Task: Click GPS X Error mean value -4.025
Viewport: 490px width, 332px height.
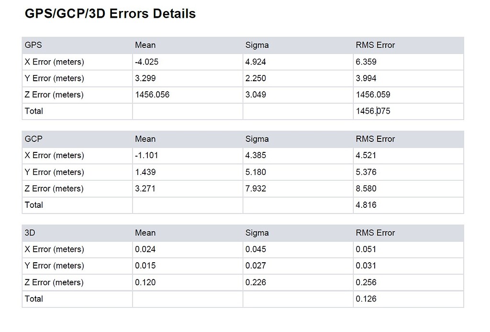Action: (x=146, y=62)
